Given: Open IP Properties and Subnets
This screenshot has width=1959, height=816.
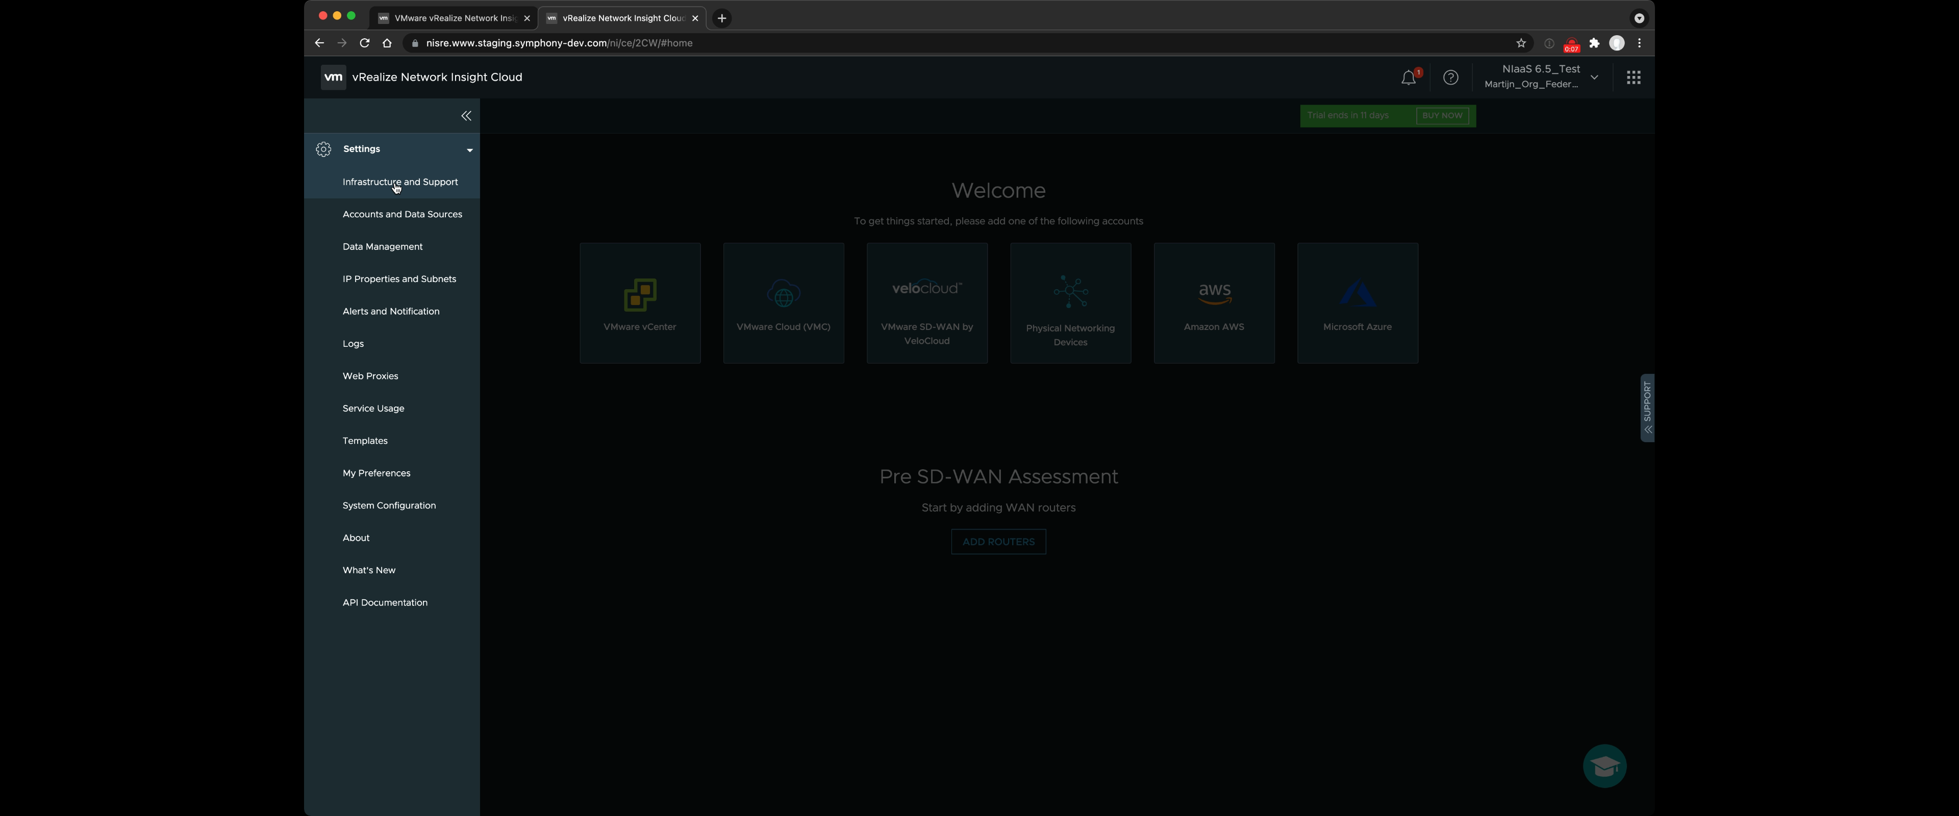Looking at the screenshot, I should (399, 279).
